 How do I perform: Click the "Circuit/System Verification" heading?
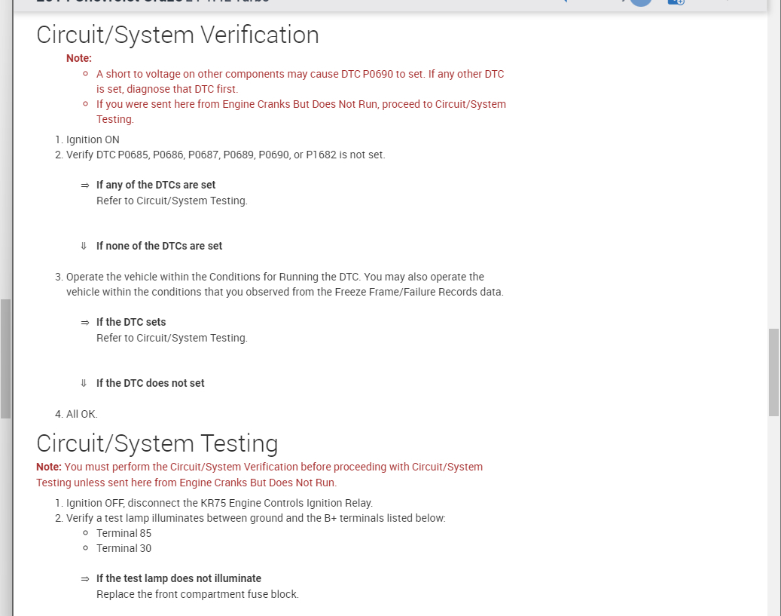178,35
